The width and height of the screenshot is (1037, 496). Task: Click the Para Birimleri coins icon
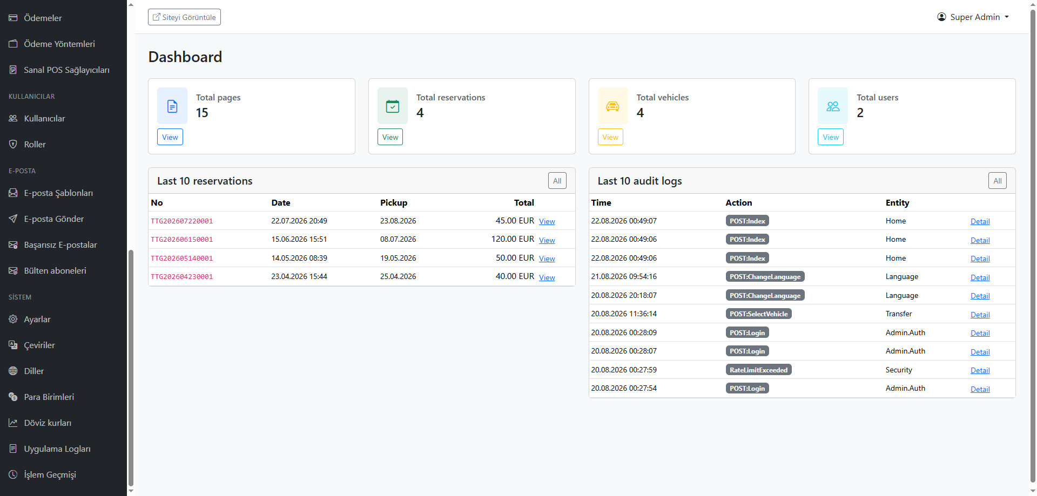pos(13,397)
